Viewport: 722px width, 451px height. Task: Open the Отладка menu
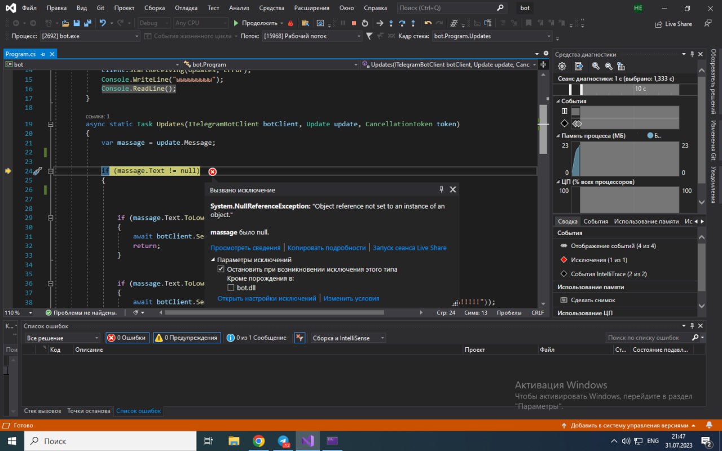[185, 8]
